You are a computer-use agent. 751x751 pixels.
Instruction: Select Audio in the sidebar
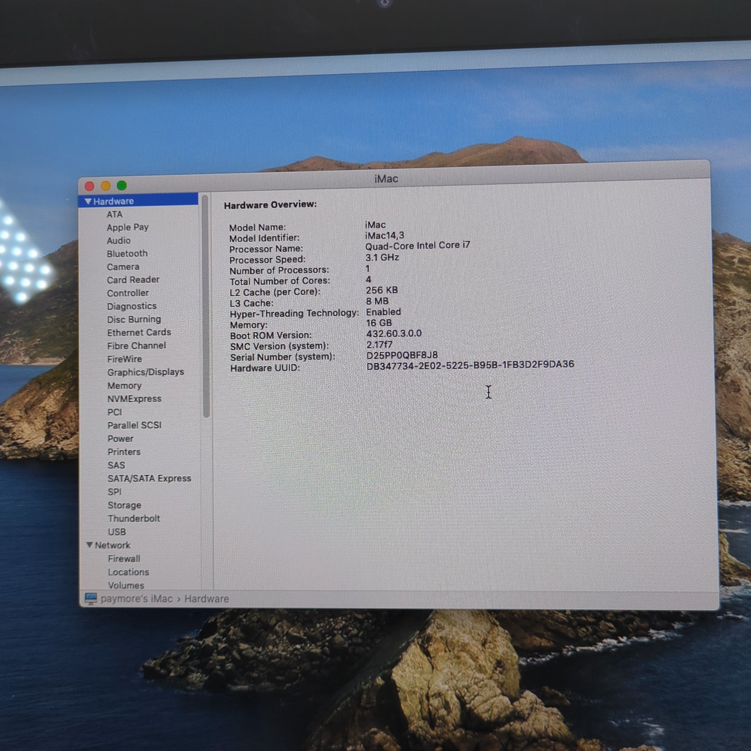[x=118, y=241]
